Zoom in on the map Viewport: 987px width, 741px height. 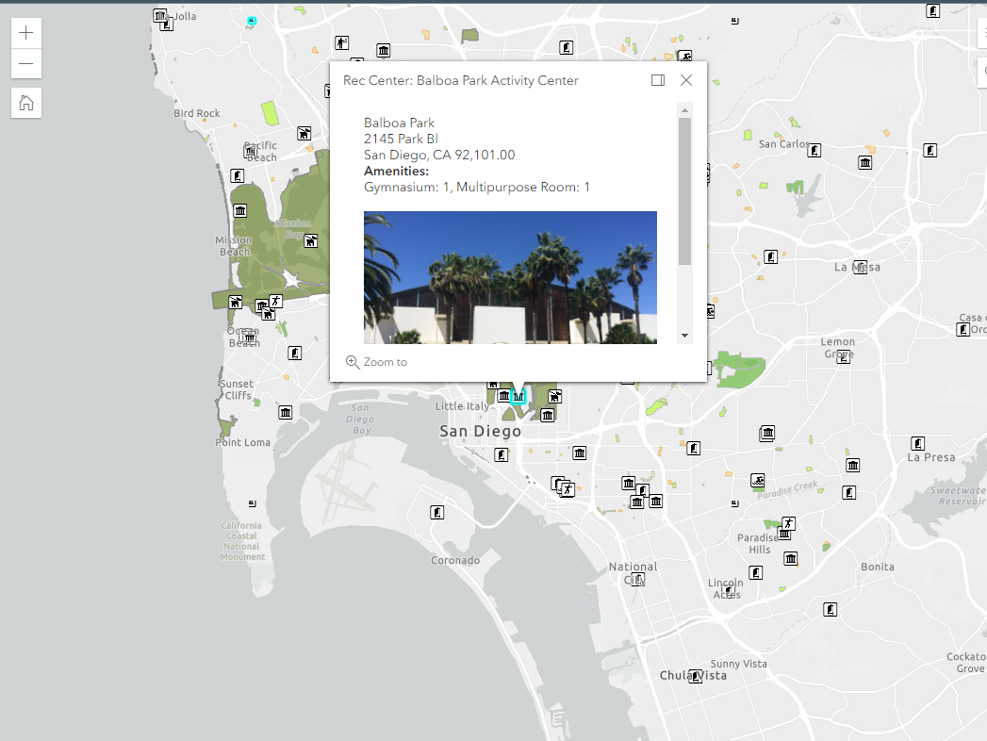25,32
